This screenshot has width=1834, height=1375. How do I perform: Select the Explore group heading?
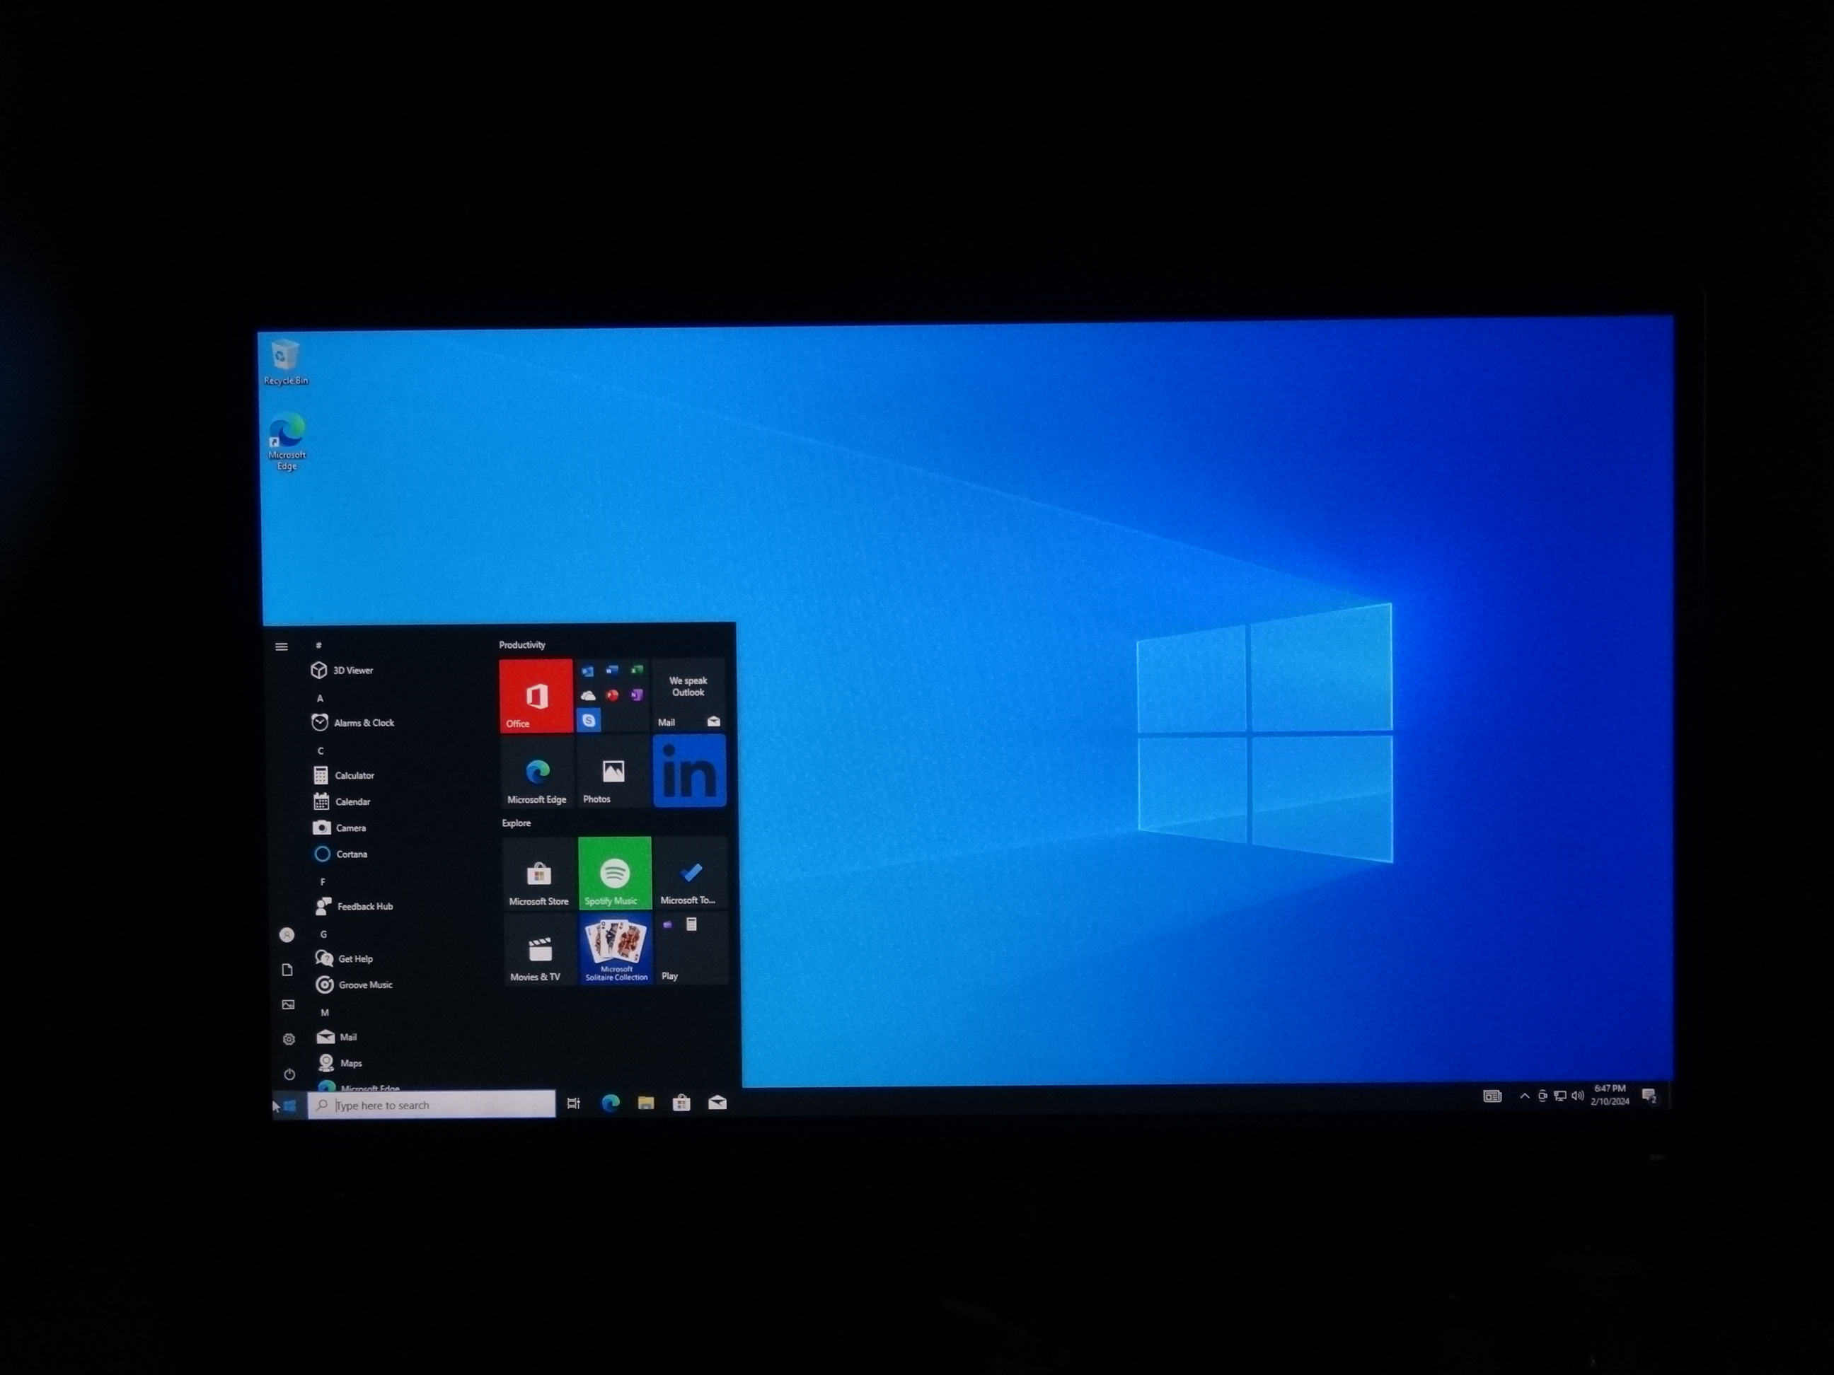[x=517, y=823]
